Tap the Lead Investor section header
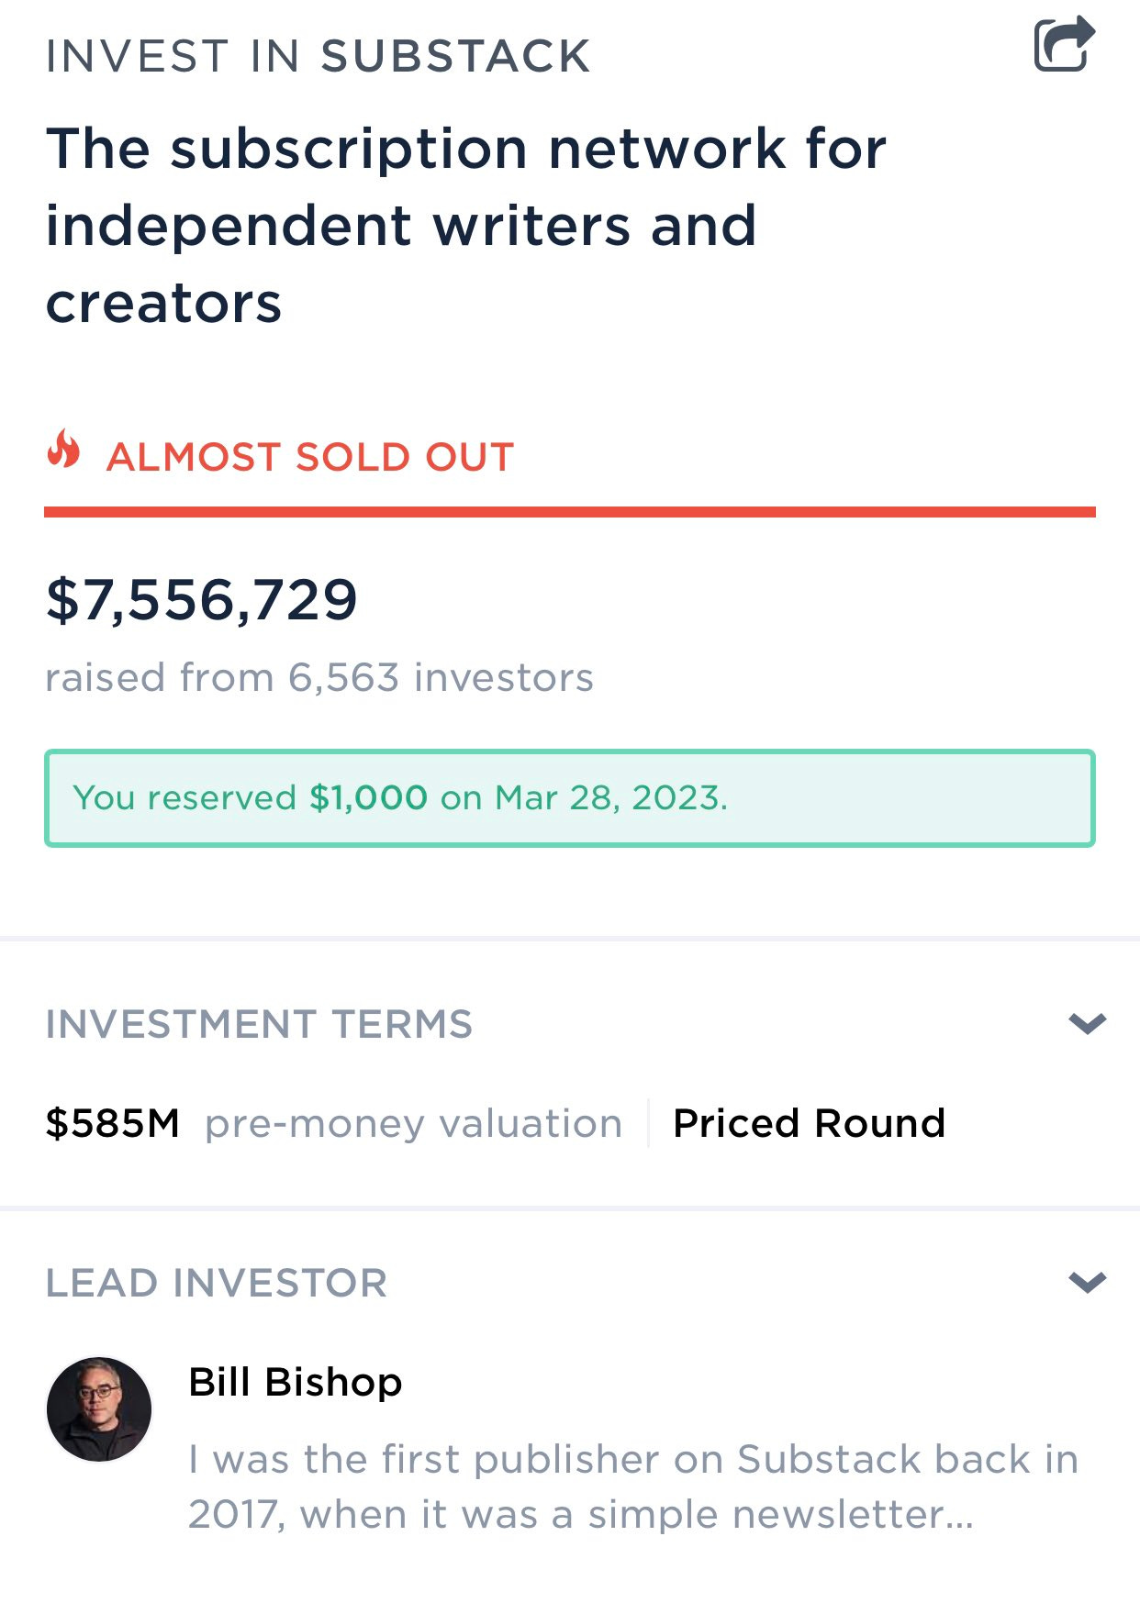The image size is (1140, 1603). point(217,1283)
